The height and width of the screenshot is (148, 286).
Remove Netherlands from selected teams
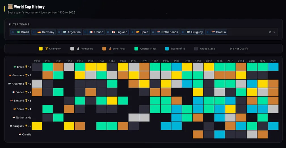tap(153, 32)
